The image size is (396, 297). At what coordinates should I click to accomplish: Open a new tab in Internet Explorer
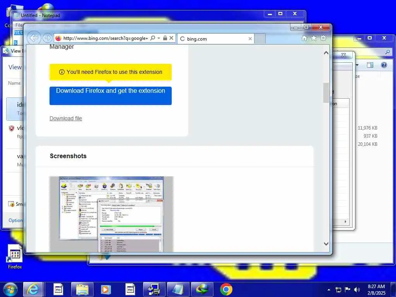259,39
